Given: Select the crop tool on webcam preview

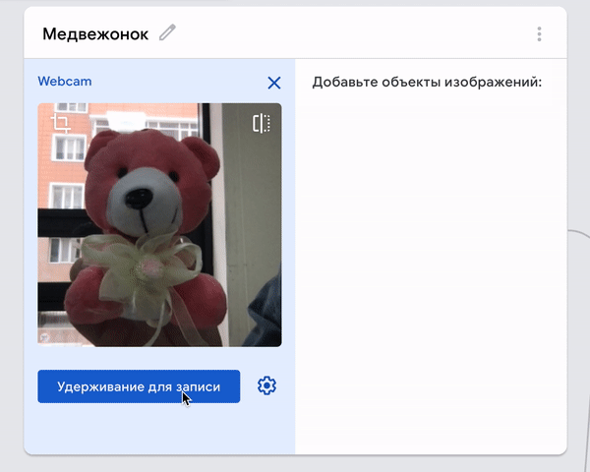Looking at the screenshot, I should tap(60, 123).
